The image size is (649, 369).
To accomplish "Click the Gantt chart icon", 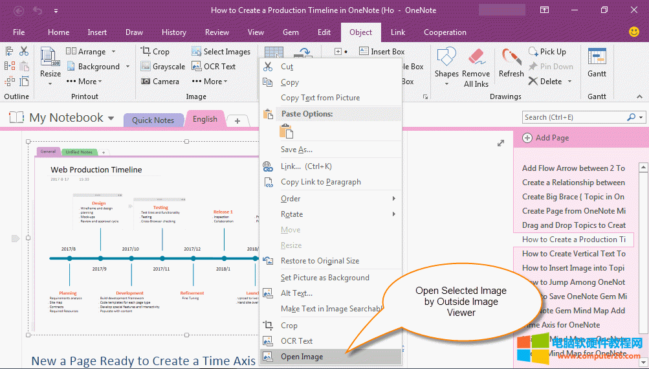I will [x=597, y=58].
